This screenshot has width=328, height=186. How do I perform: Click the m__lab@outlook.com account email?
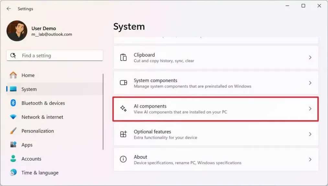[52, 34]
